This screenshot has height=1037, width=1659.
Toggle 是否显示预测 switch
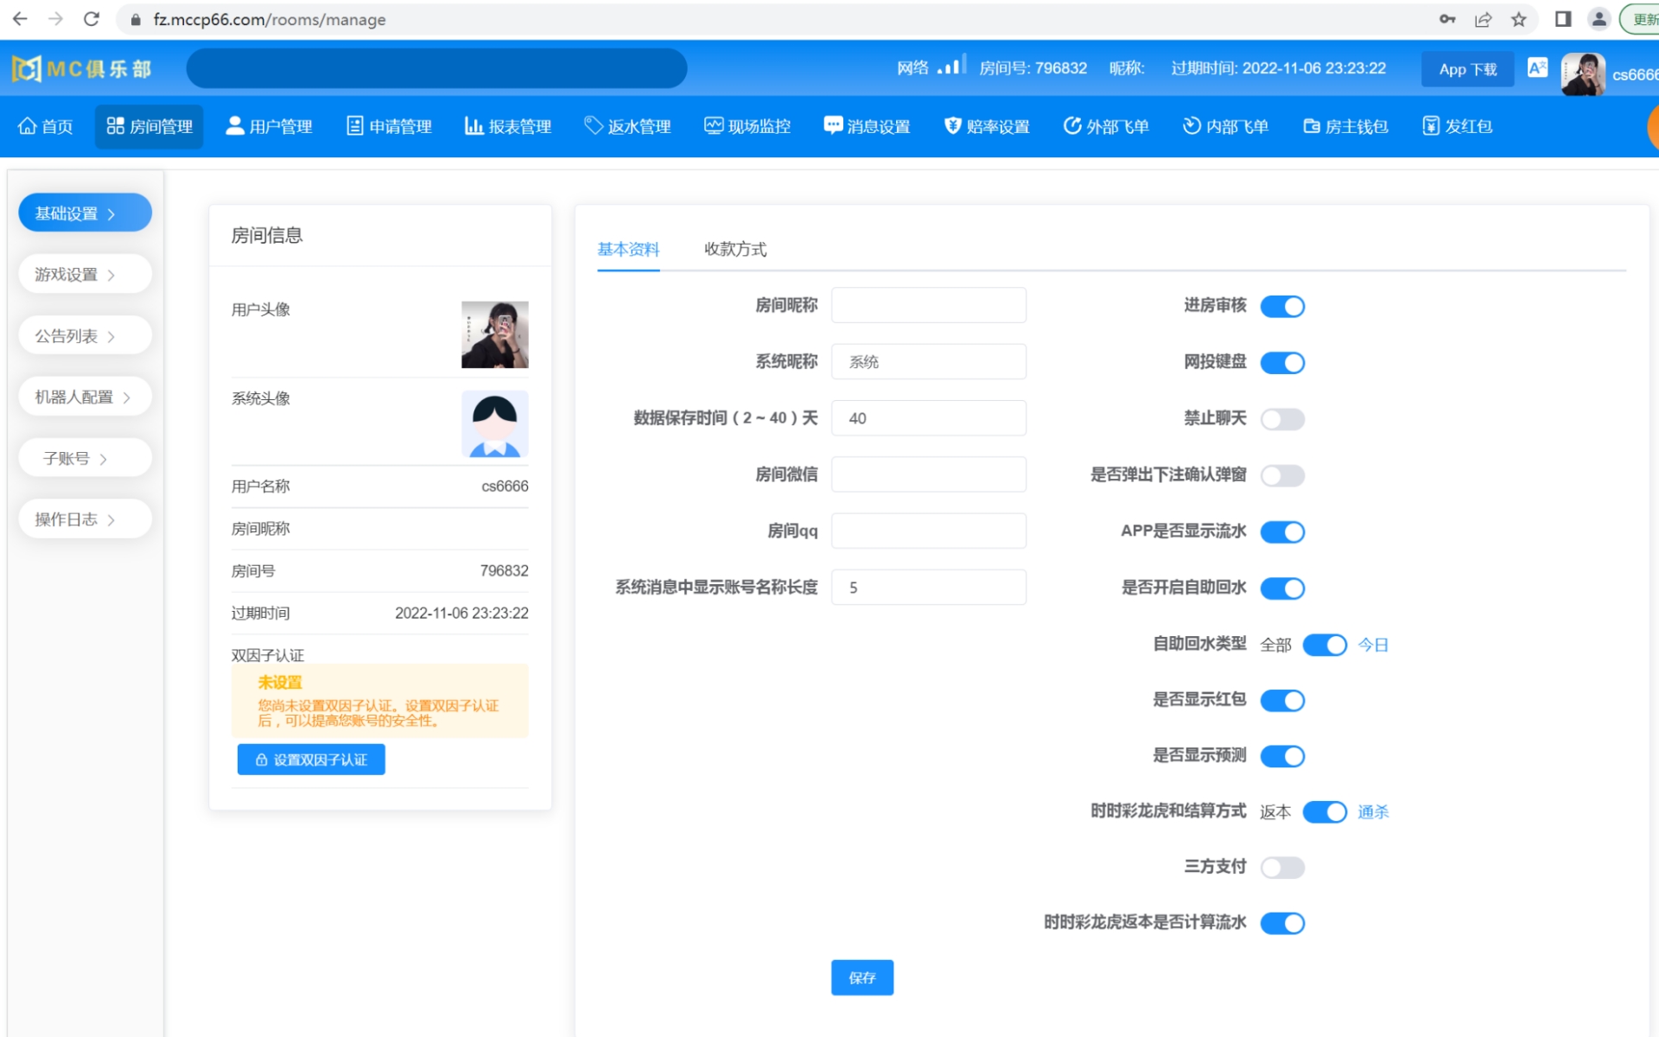1282,756
